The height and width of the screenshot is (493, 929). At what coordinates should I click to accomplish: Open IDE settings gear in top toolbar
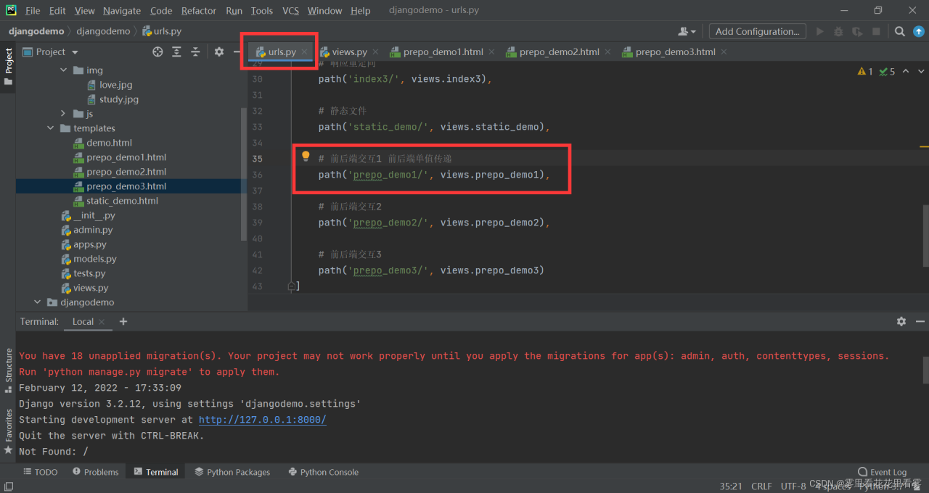(920, 31)
